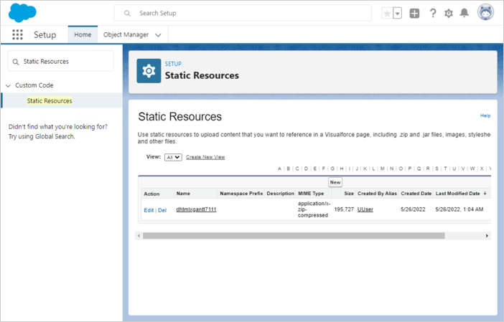This screenshot has width=504, height=322.
Task: Click Edit for dhtmlxgantt7111
Action: 149,210
